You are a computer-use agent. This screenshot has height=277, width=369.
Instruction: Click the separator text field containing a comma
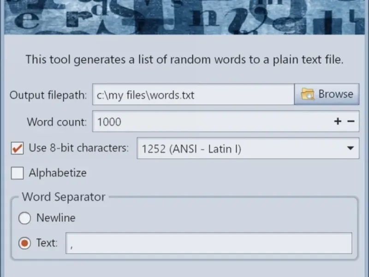(x=209, y=243)
